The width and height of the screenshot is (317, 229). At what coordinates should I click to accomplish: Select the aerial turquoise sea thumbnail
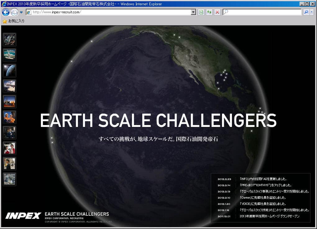coord(9,55)
